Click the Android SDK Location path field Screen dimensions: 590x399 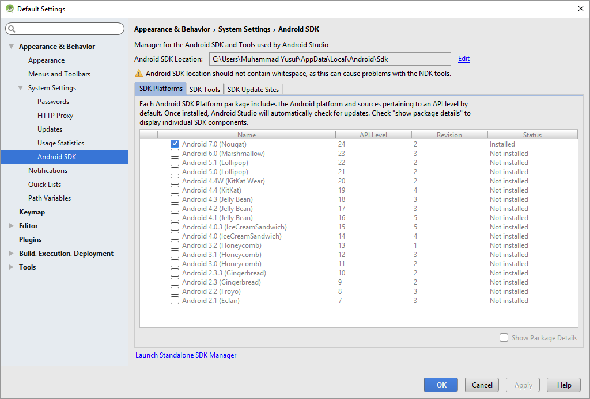point(330,59)
